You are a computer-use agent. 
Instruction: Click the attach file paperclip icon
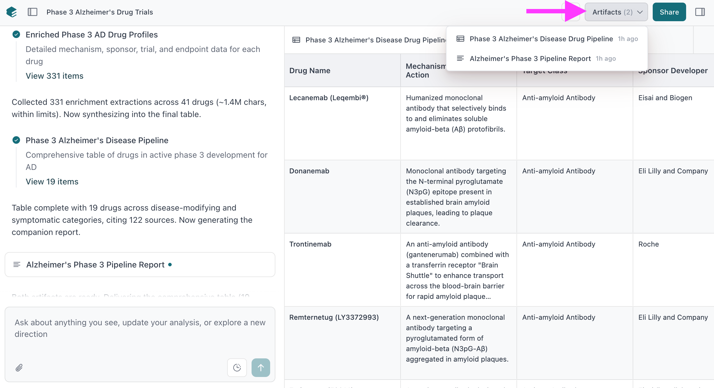coord(19,368)
